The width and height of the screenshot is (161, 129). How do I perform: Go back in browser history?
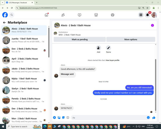coord(3,8)
